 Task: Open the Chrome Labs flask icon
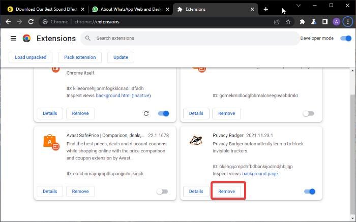(314, 22)
